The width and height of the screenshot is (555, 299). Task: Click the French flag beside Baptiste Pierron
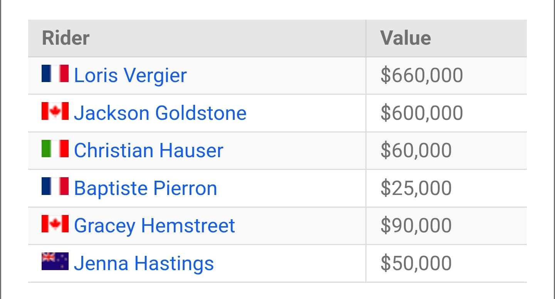click(x=55, y=186)
